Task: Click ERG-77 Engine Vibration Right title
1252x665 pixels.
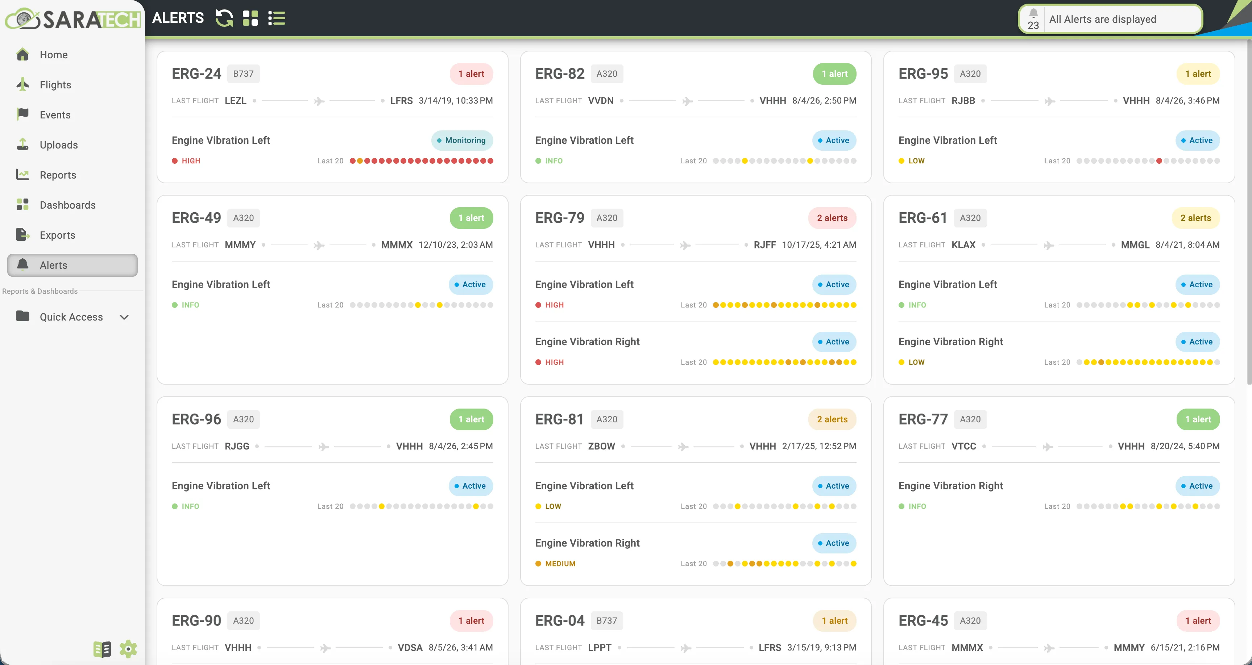Action: pos(950,486)
